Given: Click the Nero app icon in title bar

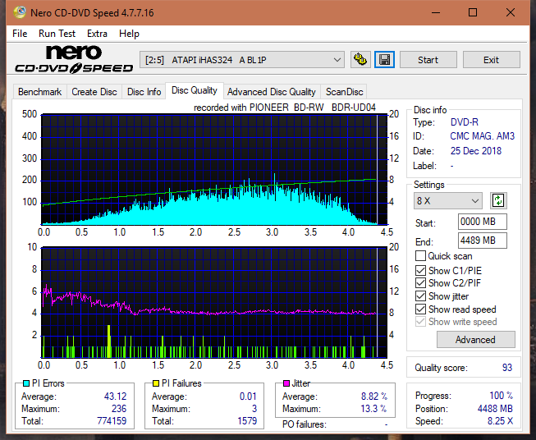Looking at the screenshot, I should [20, 12].
